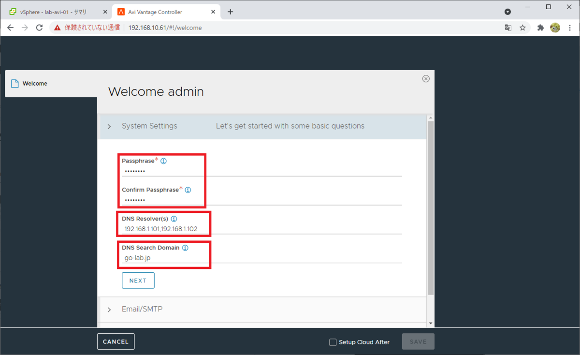Close the vSphere lab-avi-01 tab

pyautogui.click(x=105, y=12)
